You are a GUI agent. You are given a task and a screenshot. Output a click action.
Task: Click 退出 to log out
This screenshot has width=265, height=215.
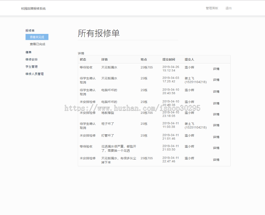[x=228, y=8]
